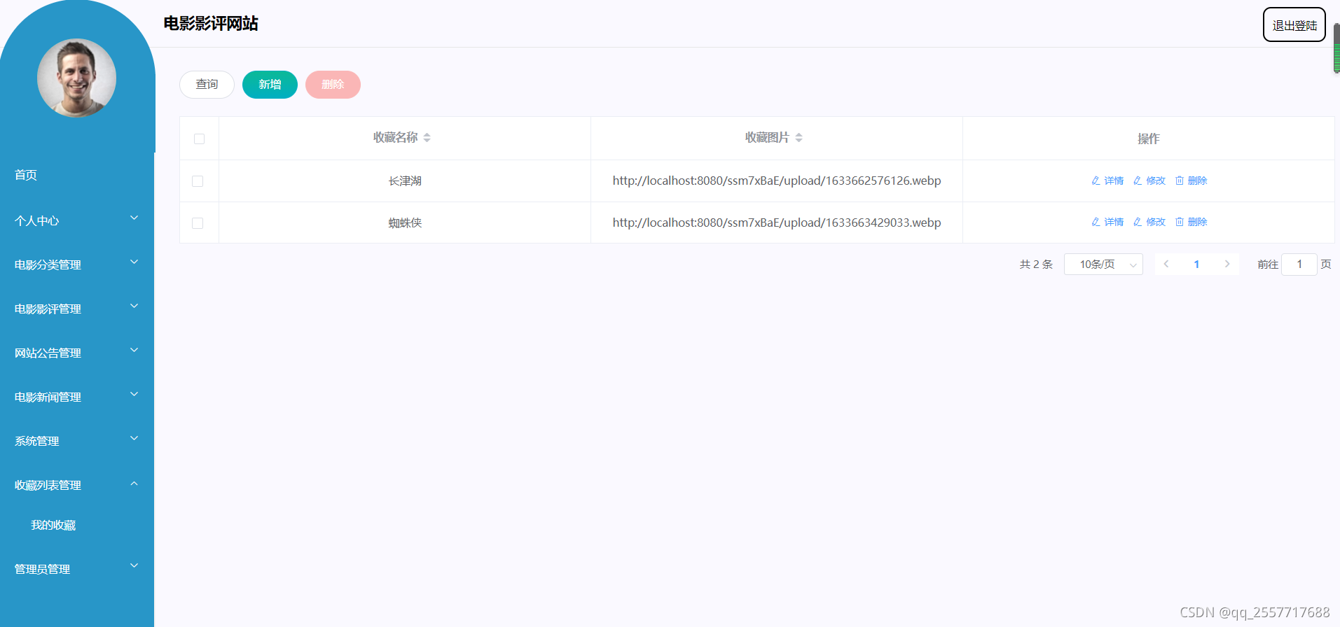
Task: Collapse the 收藏列表管理 menu
Action: tap(77, 485)
